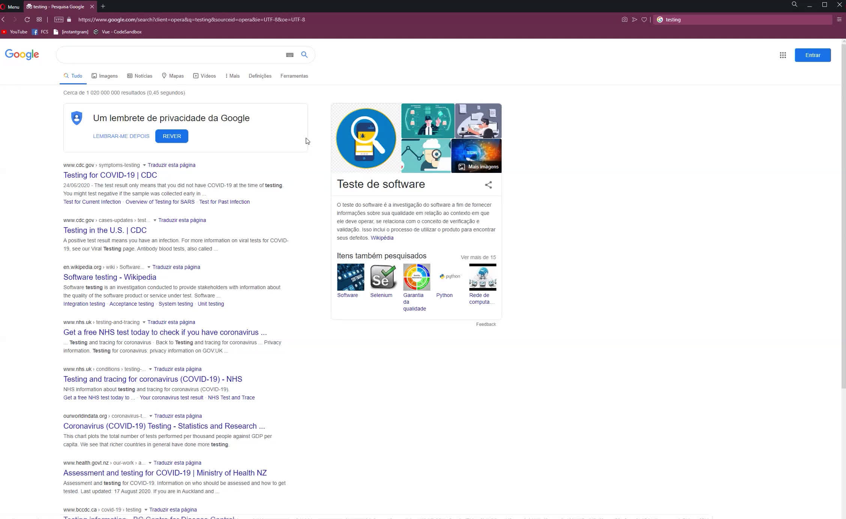Open the Opera Menu button

(10, 6)
